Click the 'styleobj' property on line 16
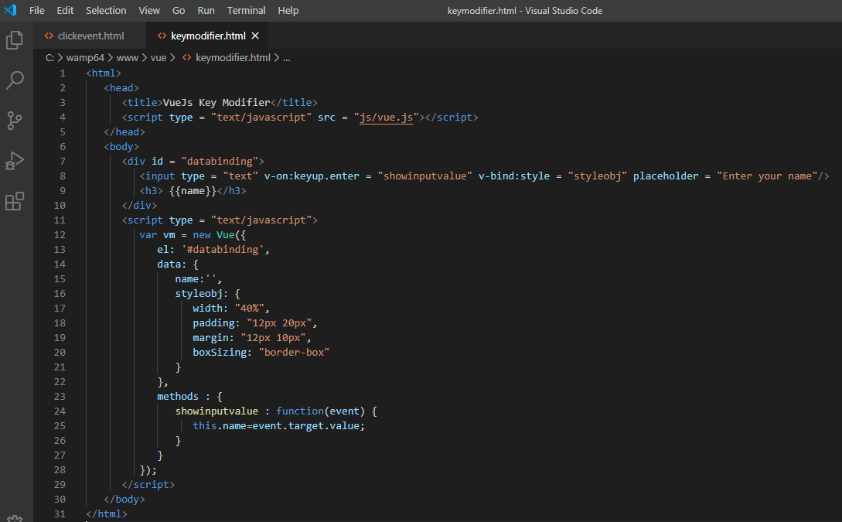 click(199, 293)
